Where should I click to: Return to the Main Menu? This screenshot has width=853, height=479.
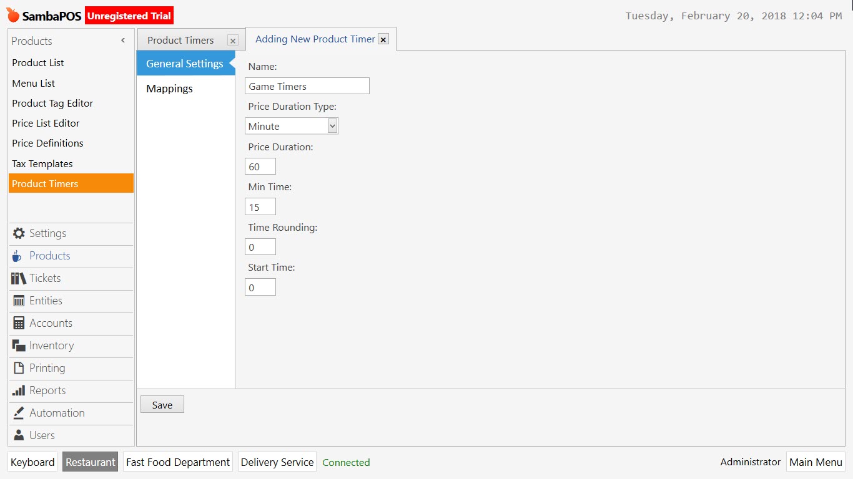tap(816, 462)
